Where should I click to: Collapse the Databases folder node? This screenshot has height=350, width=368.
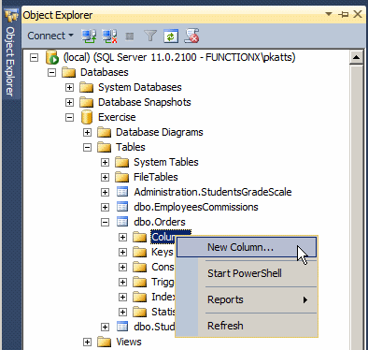pos(51,73)
